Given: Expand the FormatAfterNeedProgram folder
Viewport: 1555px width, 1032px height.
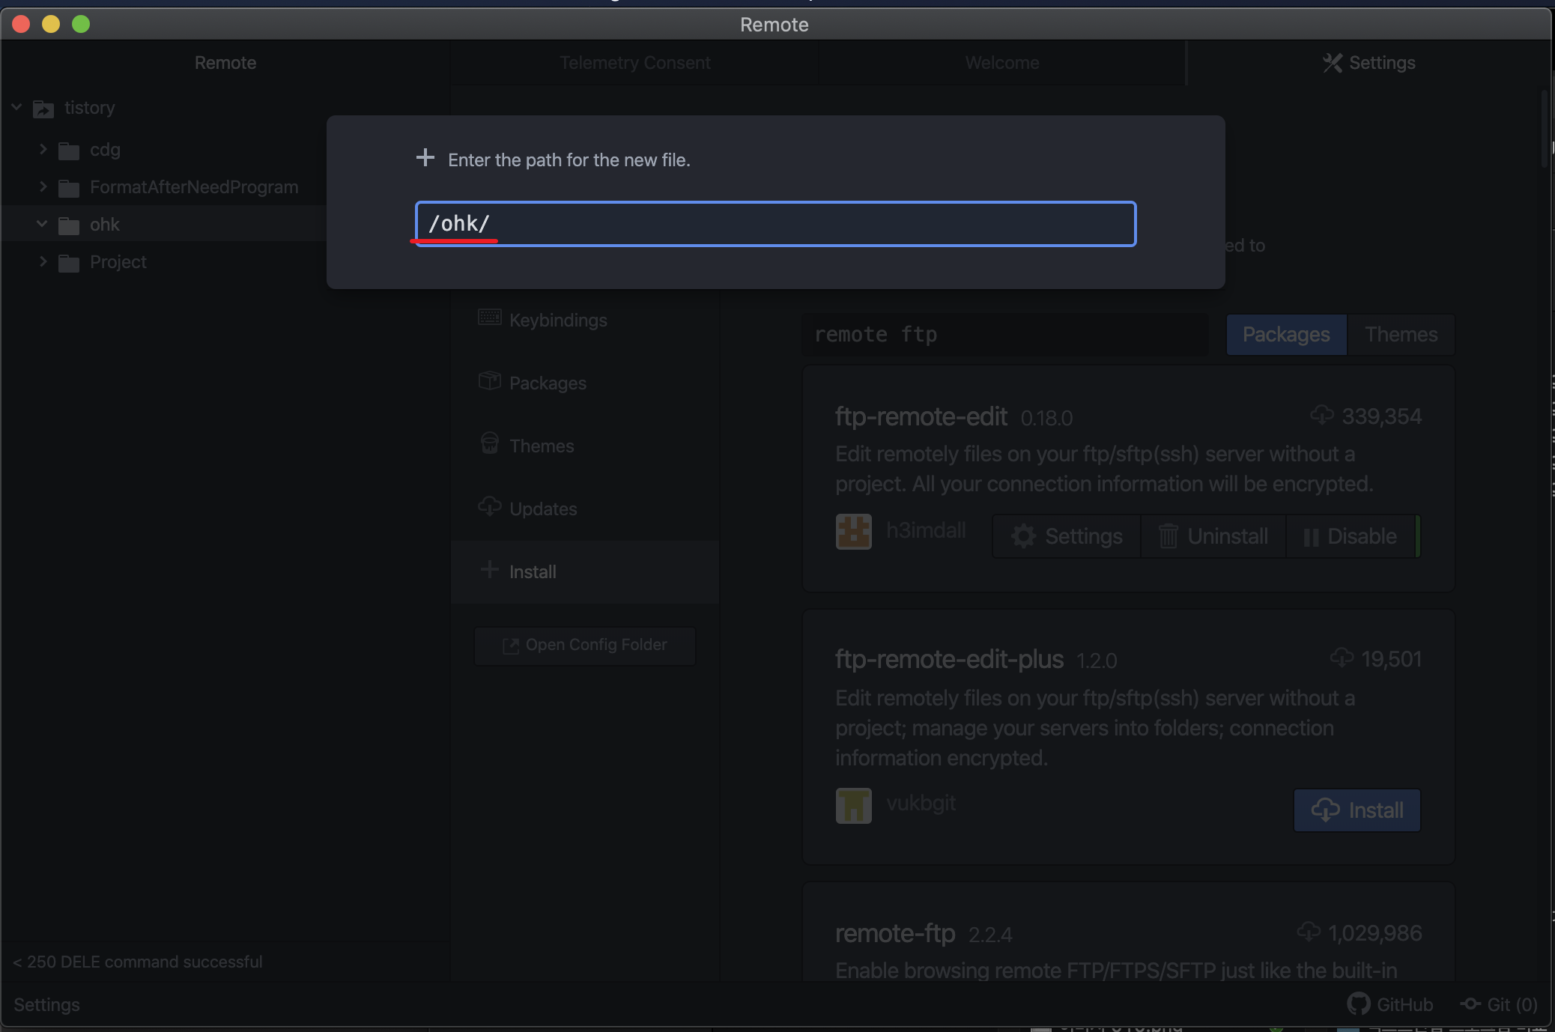Looking at the screenshot, I should (x=43, y=187).
